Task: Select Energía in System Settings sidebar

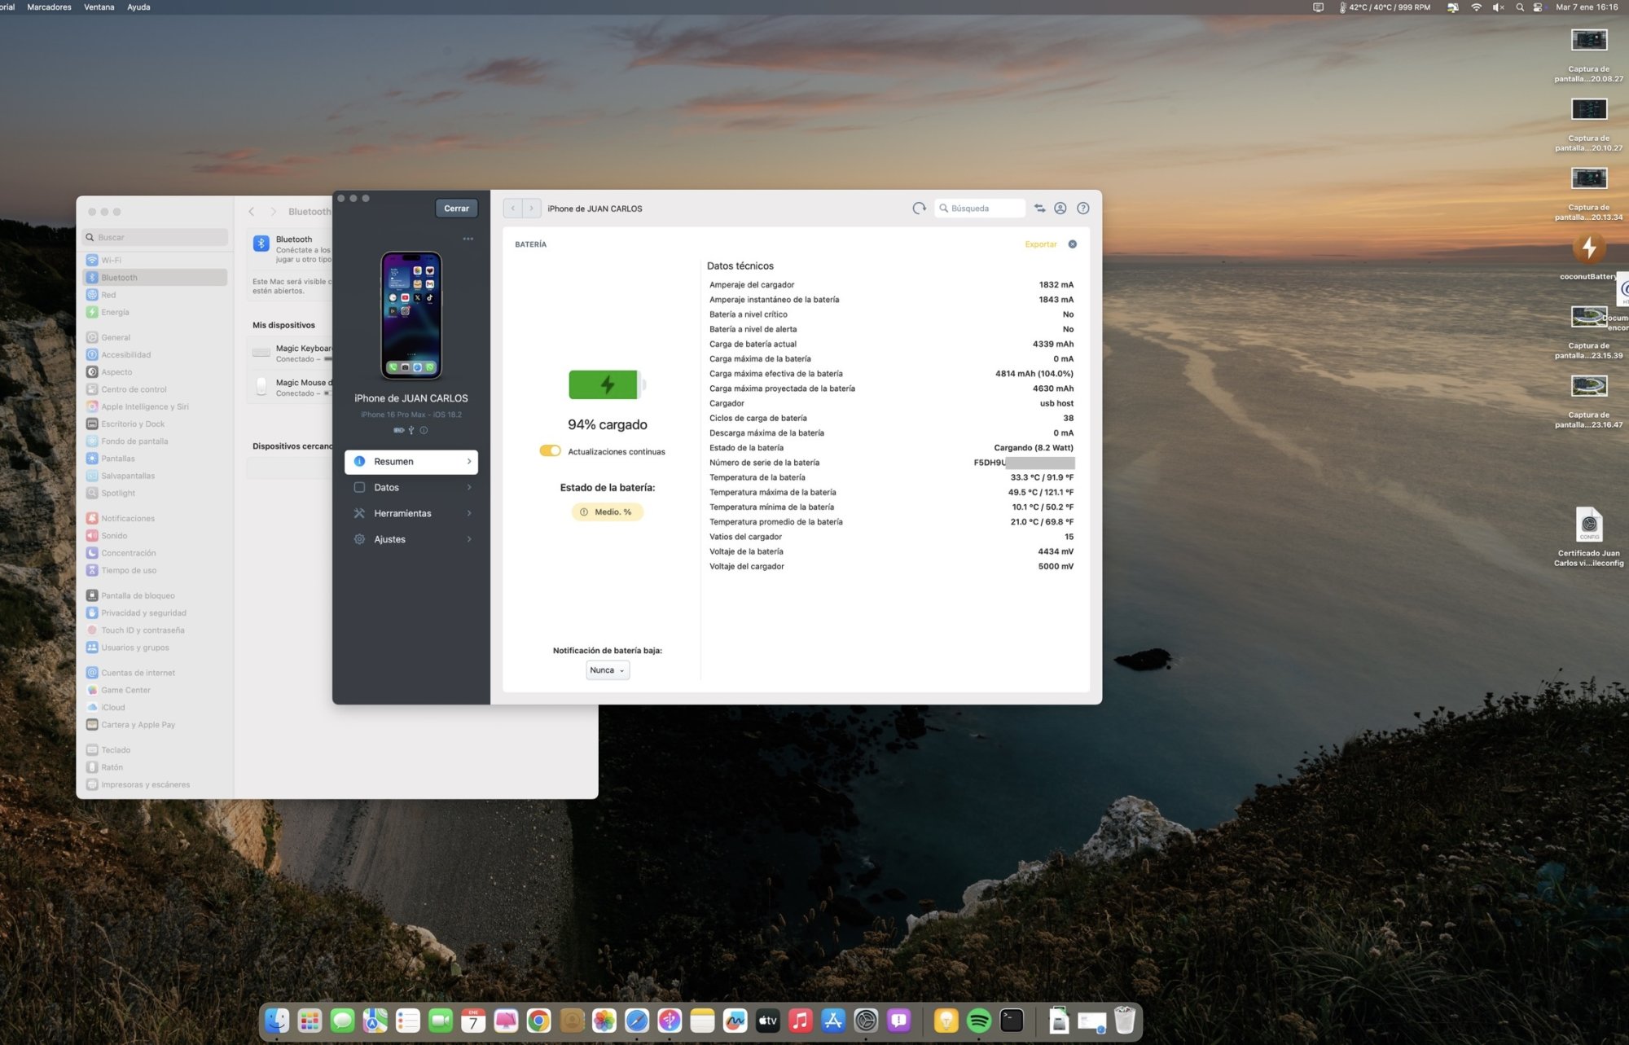Action: click(155, 313)
